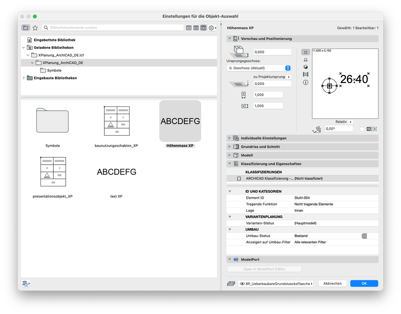
Task: Toggle the empty mirror checkbox by the angle field
Action: tap(362, 129)
